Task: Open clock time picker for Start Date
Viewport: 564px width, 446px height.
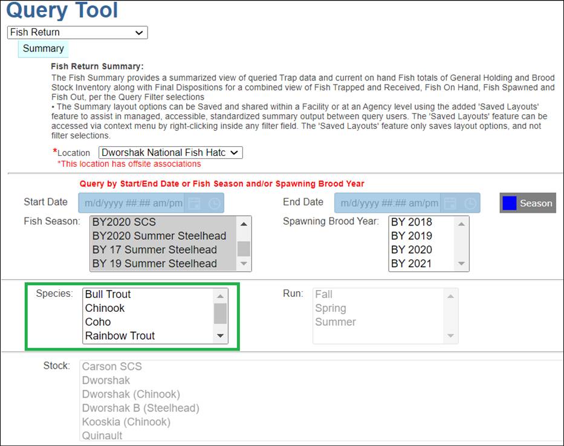Action: pyautogui.click(x=214, y=203)
